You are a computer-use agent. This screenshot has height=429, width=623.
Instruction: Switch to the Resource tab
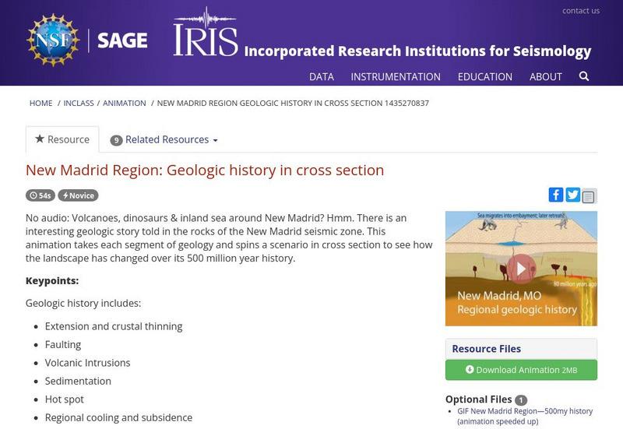tap(62, 140)
